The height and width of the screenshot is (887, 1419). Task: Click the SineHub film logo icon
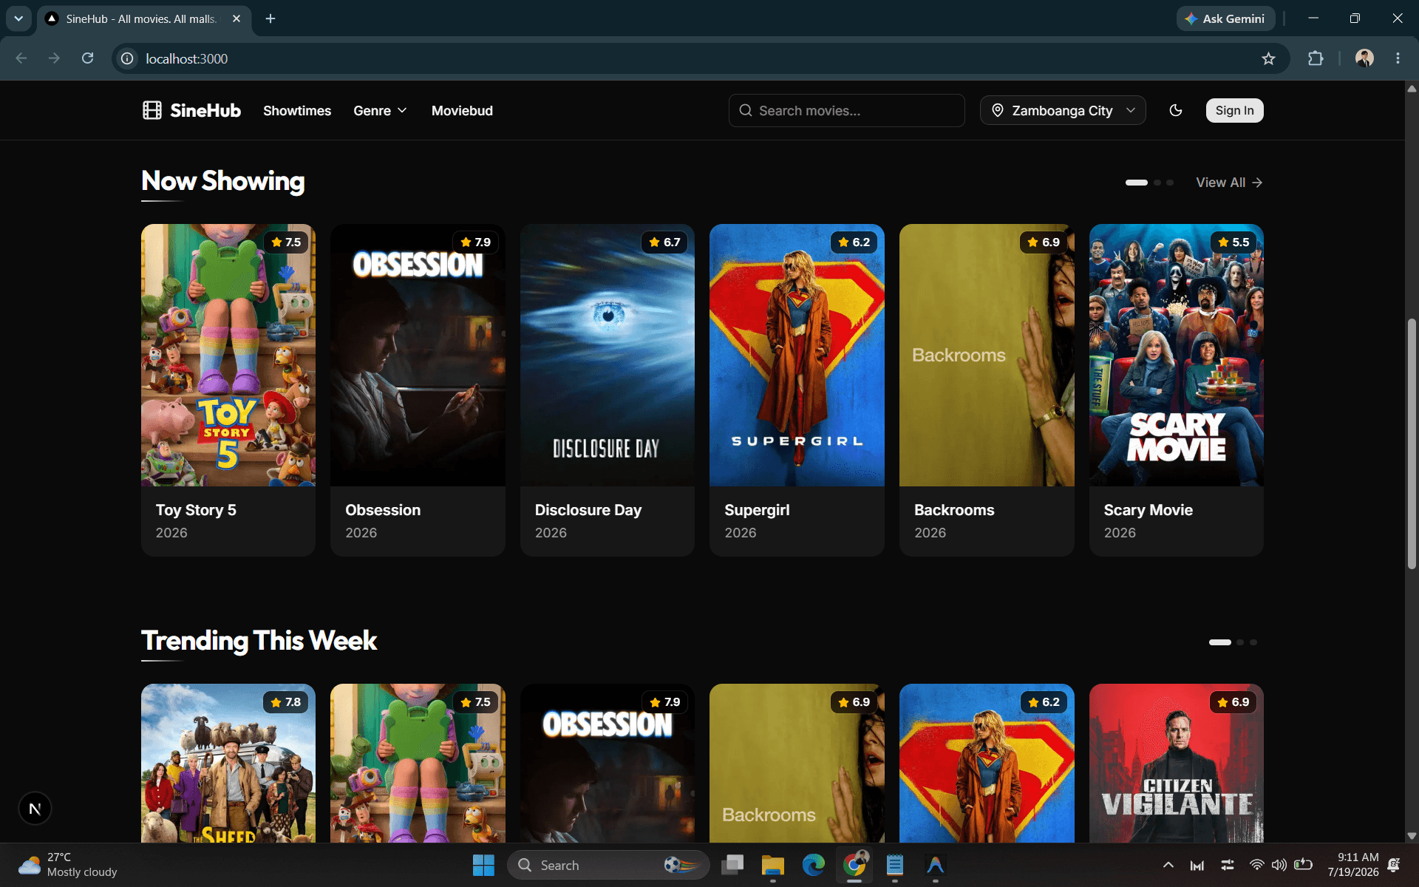152,111
